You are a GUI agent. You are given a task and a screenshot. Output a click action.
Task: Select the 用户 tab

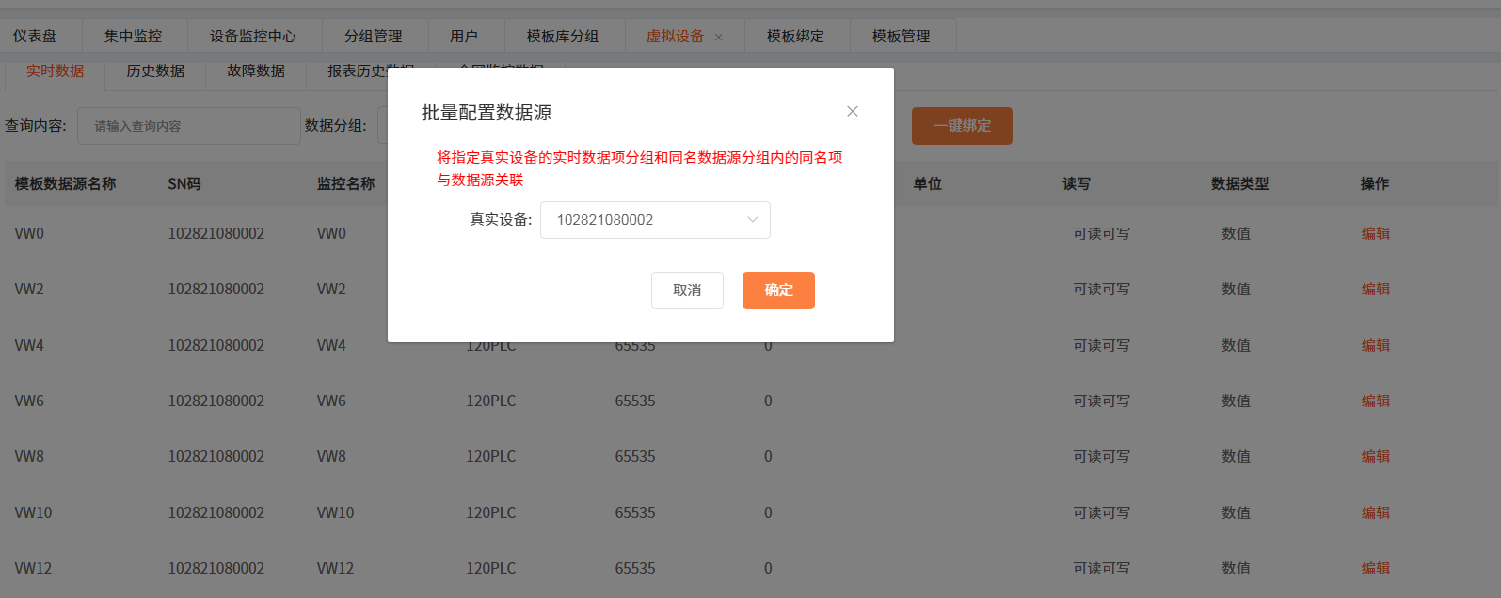click(464, 36)
